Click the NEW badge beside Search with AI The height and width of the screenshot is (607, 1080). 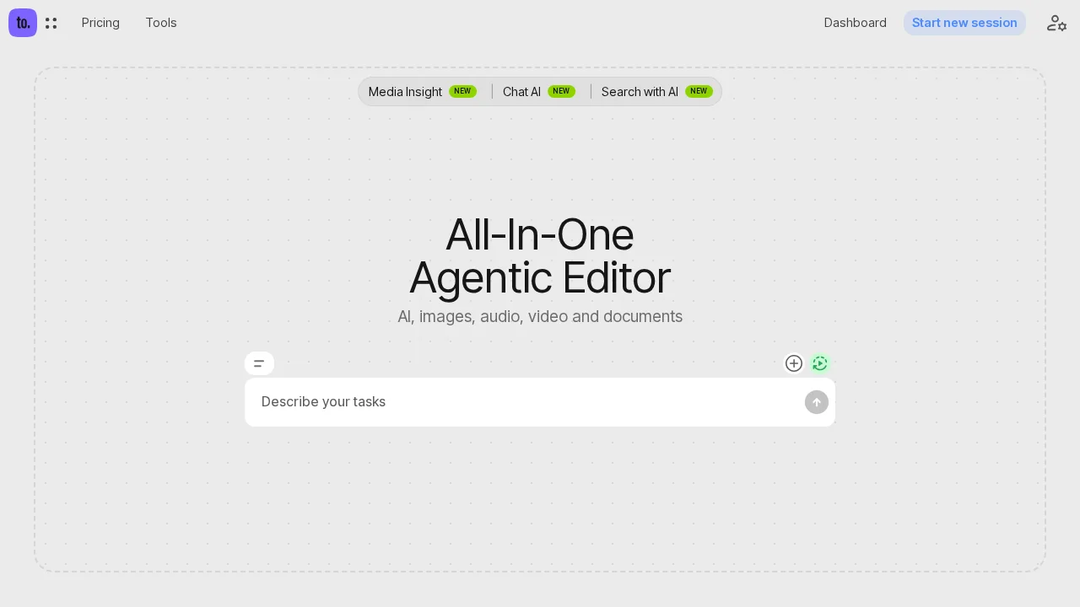coord(699,91)
